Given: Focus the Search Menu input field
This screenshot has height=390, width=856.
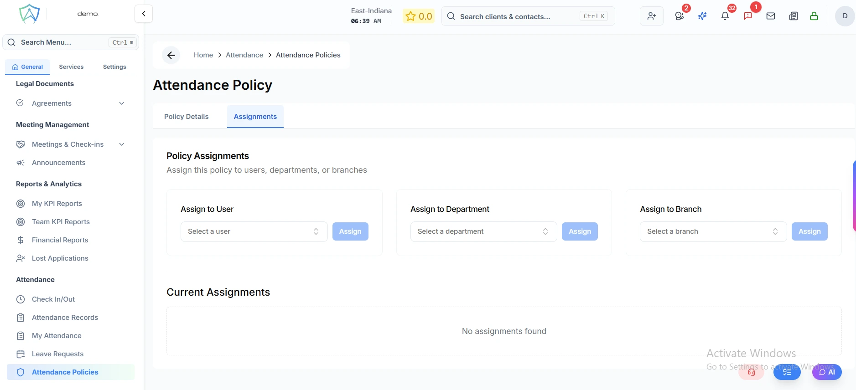Looking at the screenshot, I should [71, 42].
